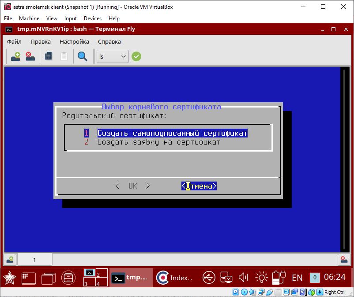This screenshot has height=297, width=354.
Task: Open VirtualBox Machine menu
Action: [x=29, y=18]
